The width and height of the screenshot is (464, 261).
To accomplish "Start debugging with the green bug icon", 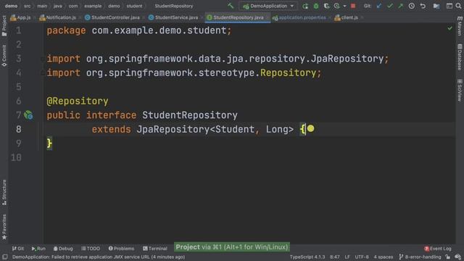I will pyautogui.click(x=316, y=6).
